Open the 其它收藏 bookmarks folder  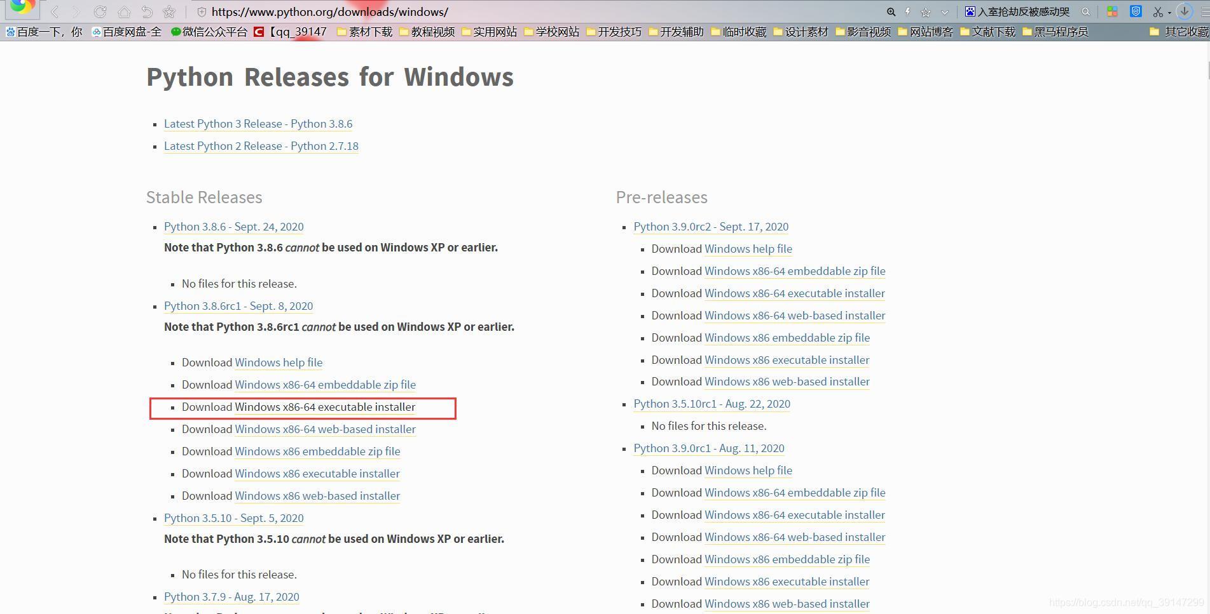1179,32
